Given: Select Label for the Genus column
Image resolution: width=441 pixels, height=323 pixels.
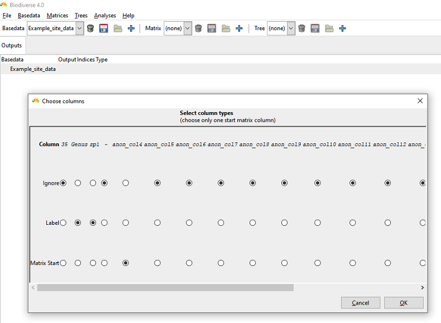Looking at the screenshot, I should pyautogui.click(x=78, y=223).
